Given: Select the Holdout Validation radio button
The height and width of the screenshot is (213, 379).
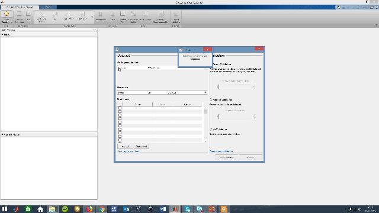Looking at the screenshot, I should tap(211, 99).
